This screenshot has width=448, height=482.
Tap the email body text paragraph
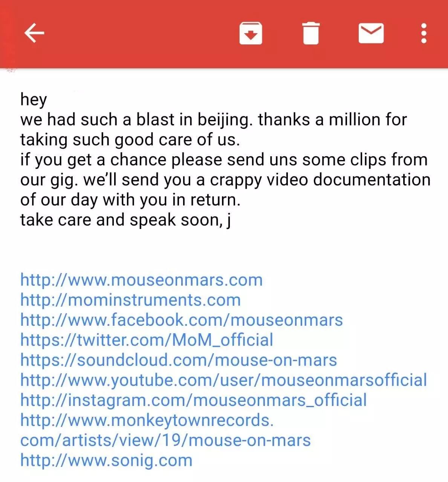(225, 159)
